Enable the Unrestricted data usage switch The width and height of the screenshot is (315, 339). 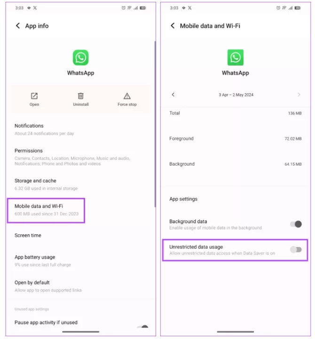pyautogui.click(x=296, y=250)
